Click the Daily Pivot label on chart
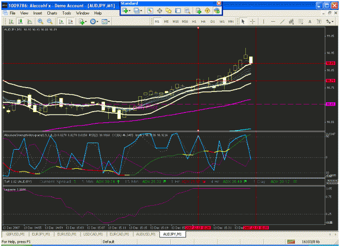The height and width of the screenshot is (246, 340). (145, 107)
